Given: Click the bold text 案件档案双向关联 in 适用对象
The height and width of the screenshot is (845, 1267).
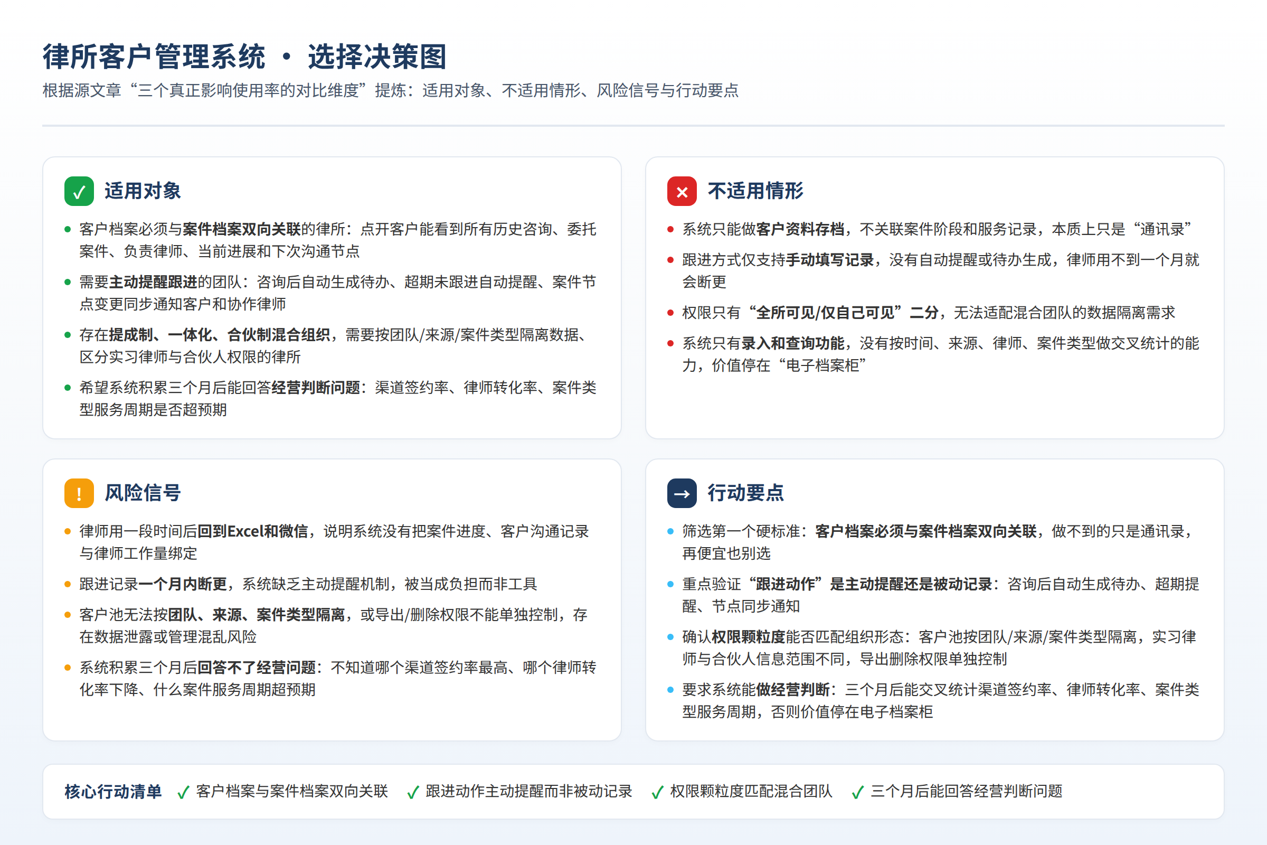Looking at the screenshot, I should 242,229.
